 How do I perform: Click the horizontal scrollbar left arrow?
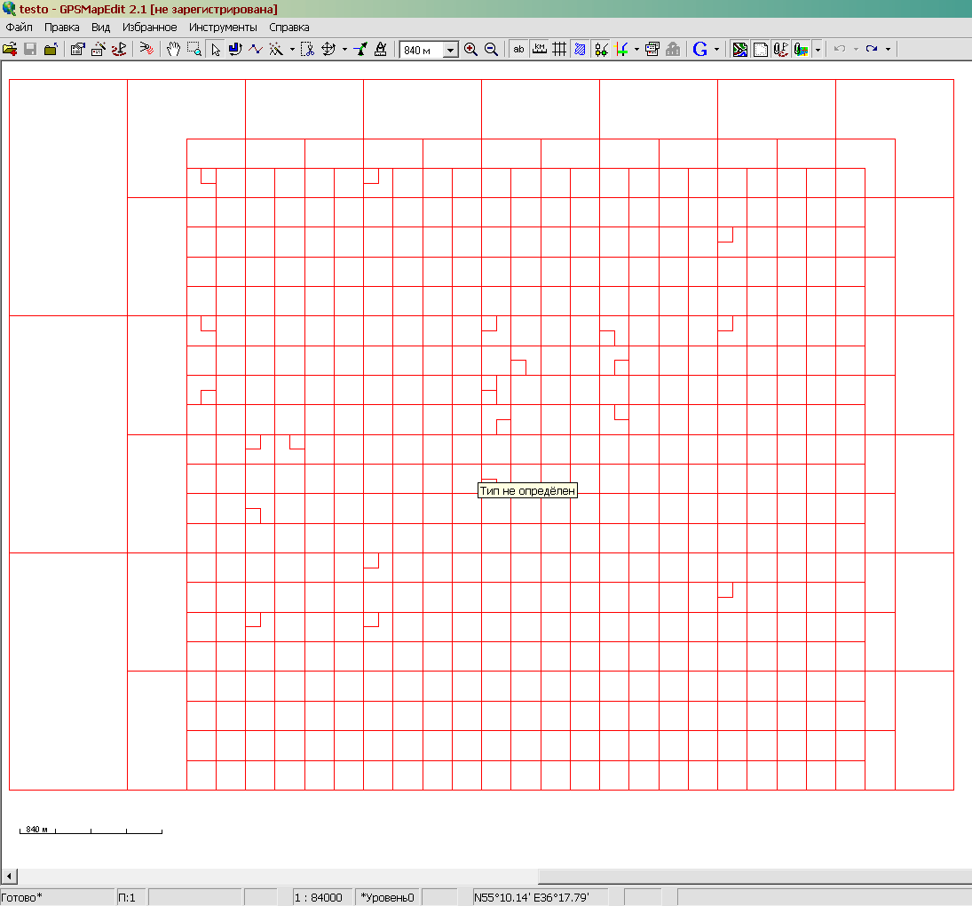8,876
